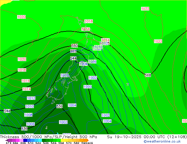The height and width of the screenshot is (144, 187).
Task: Click the 474 legend value
Action: tap(9, 143)
